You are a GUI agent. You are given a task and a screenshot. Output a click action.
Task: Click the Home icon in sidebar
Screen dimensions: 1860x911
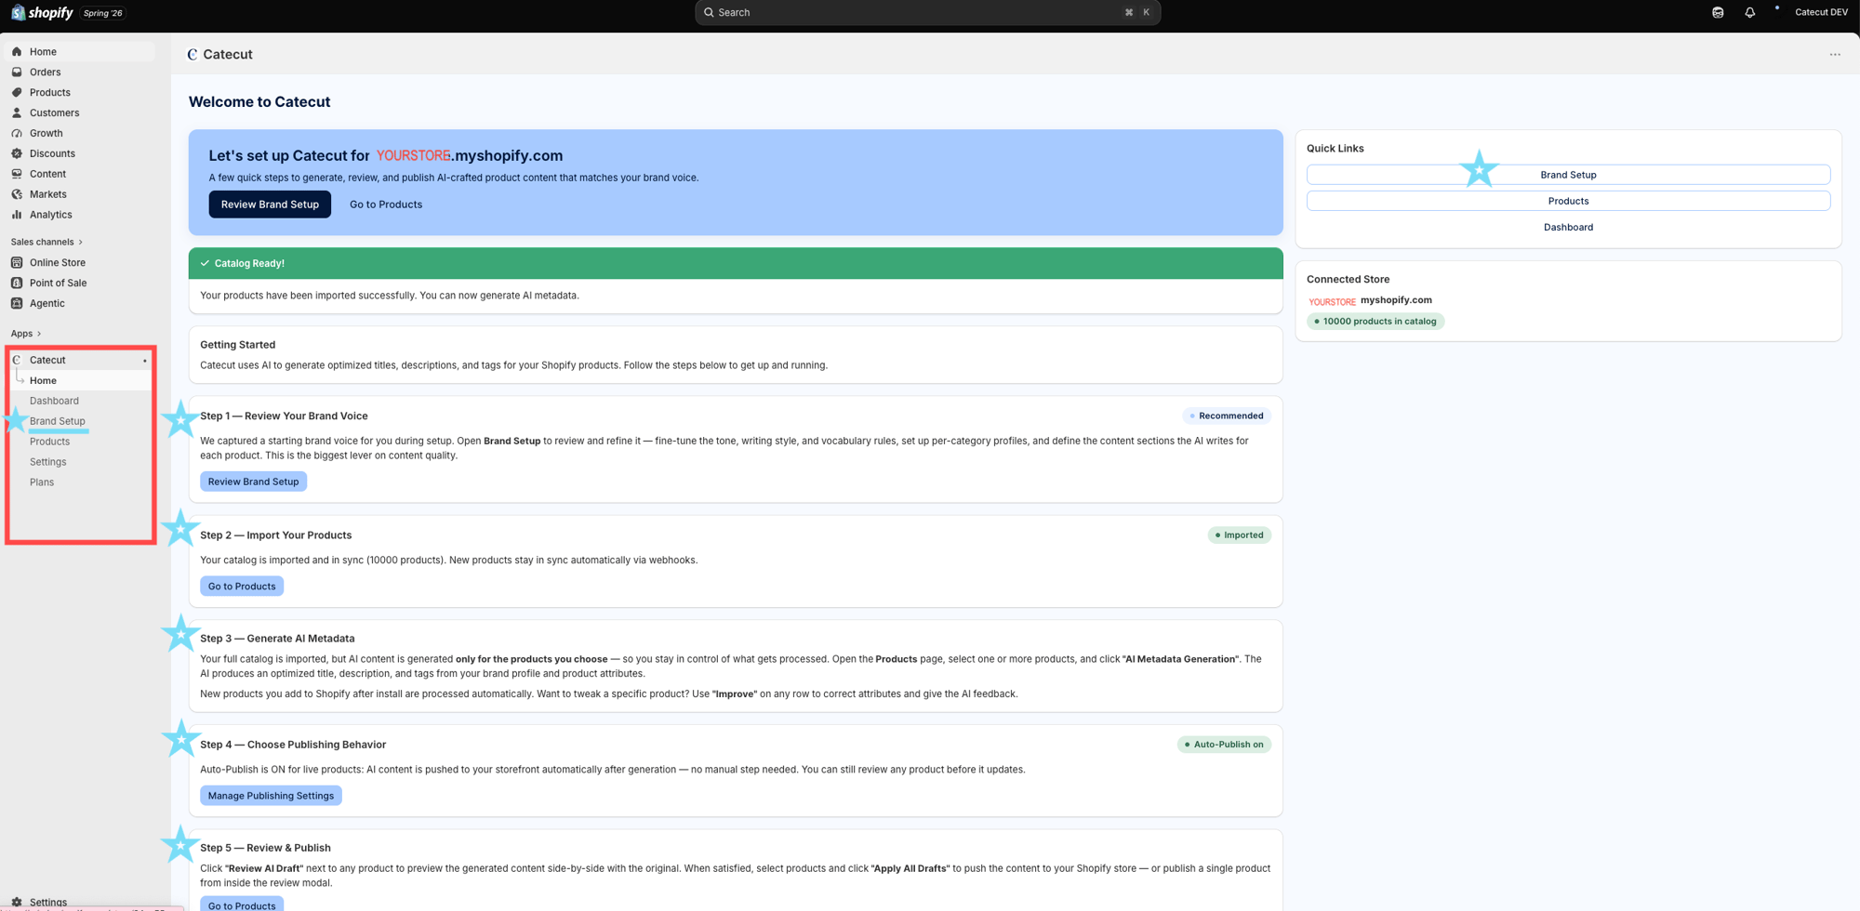click(x=17, y=51)
